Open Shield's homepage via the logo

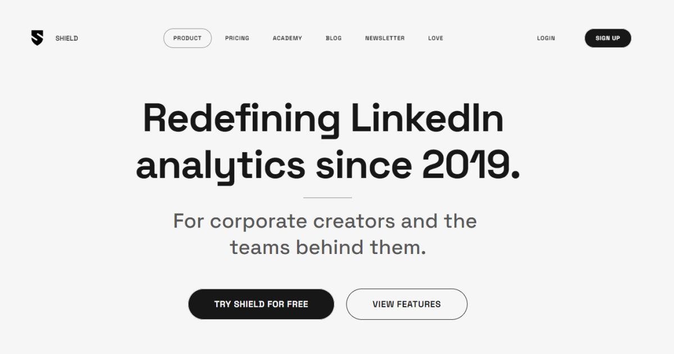click(37, 38)
